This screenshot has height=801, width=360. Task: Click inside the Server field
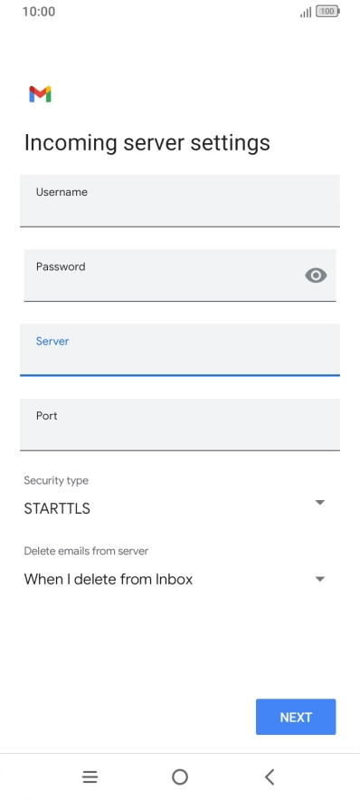[180, 350]
